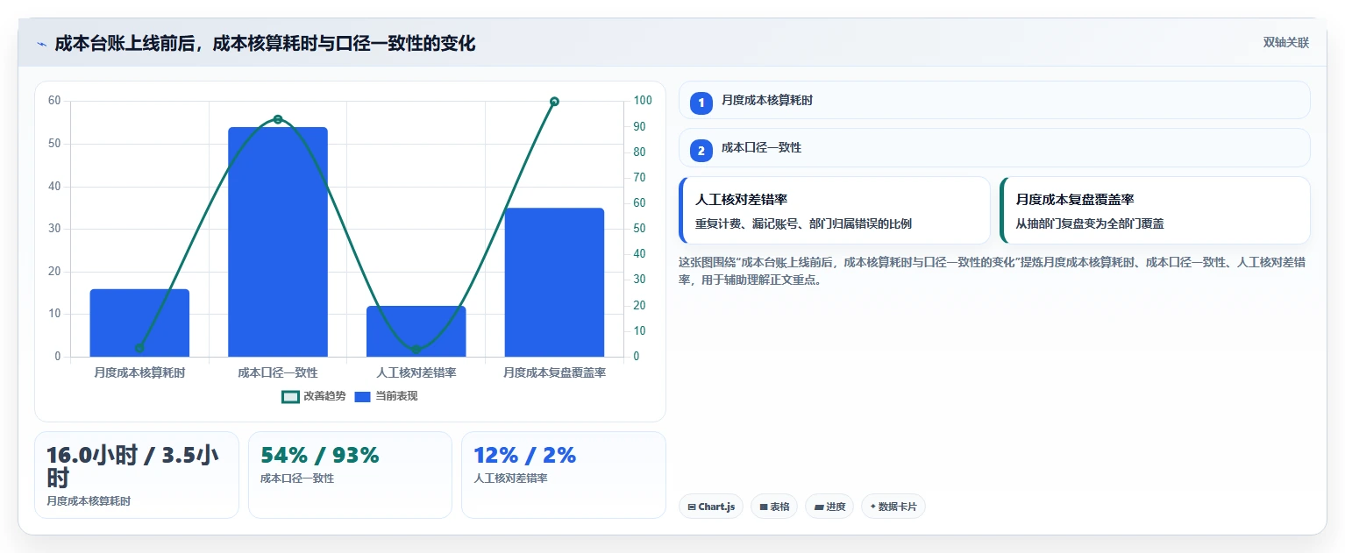Click the 月度成本复盘覆盖率 bar

(x=554, y=282)
